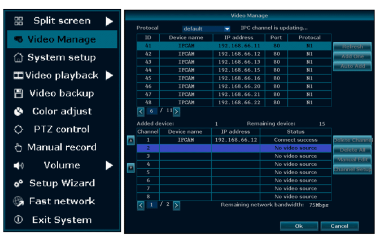This screenshot has height=247, width=384.
Task: Click the Fast network globe icon
Action: [18, 201]
